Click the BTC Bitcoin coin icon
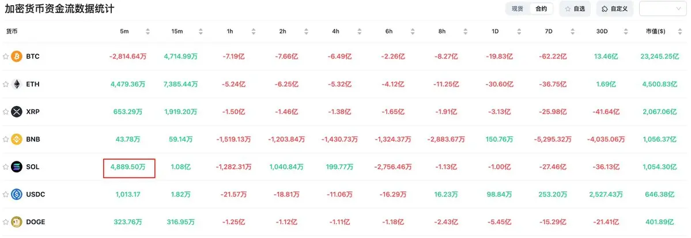691x238 pixels. [x=17, y=56]
